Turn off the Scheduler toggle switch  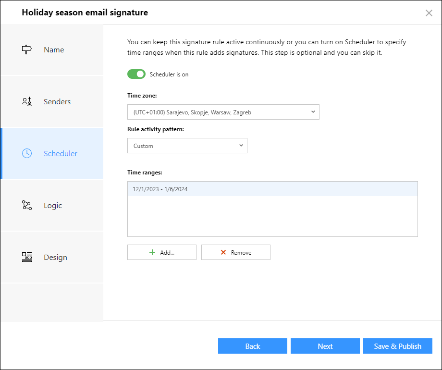tap(136, 74)
